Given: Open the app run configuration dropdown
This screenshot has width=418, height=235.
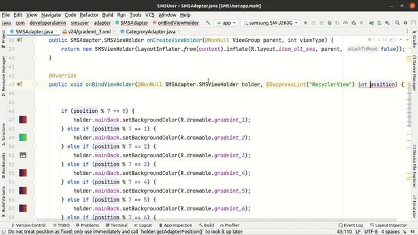Looking at the screenshot, I should [x=227, y=23].
